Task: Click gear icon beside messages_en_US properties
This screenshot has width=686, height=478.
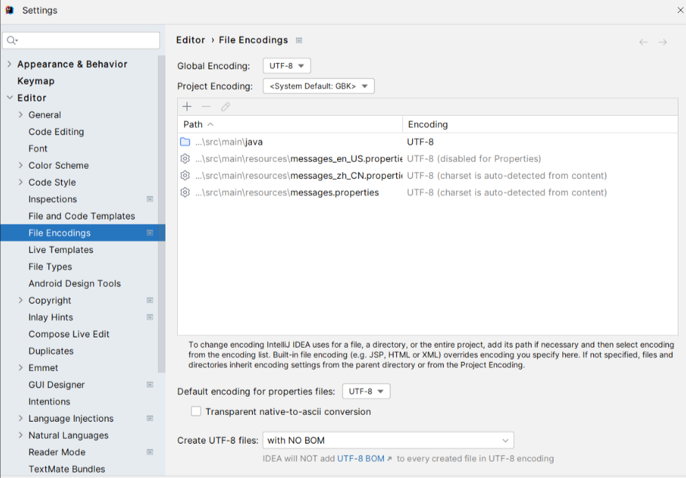Action: tap(185, 158)
